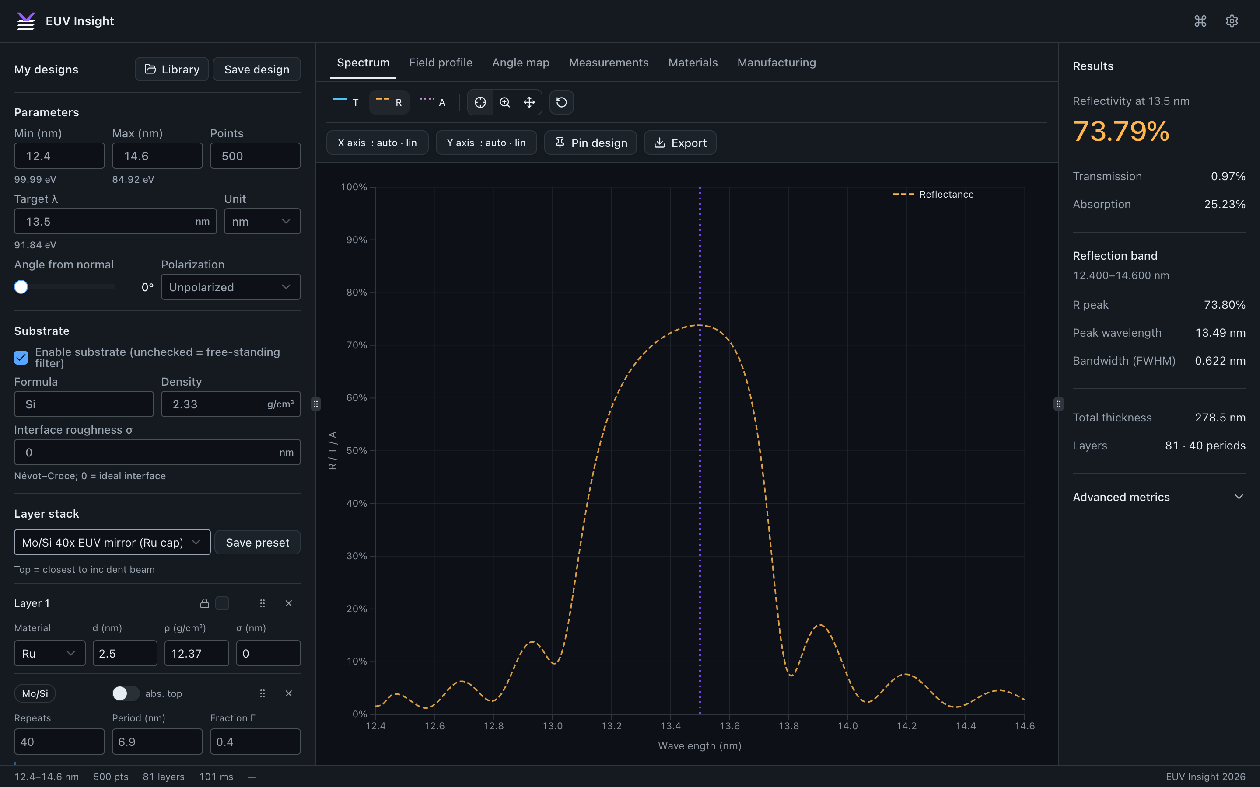Open Y axis scale options
Viewport: 1260px width, 787px height.
(x=486, y=143)
